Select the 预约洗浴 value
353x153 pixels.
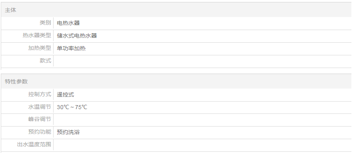[x=68, y=132]
